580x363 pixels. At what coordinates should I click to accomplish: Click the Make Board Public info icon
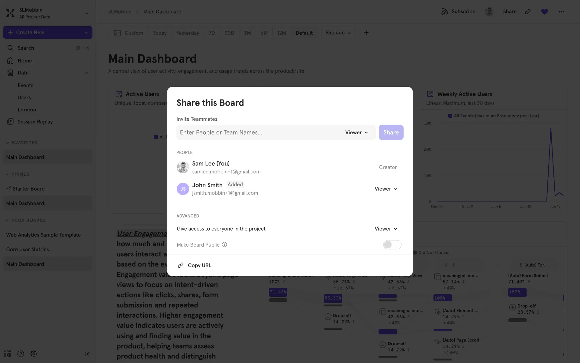[x=224, y=245]
